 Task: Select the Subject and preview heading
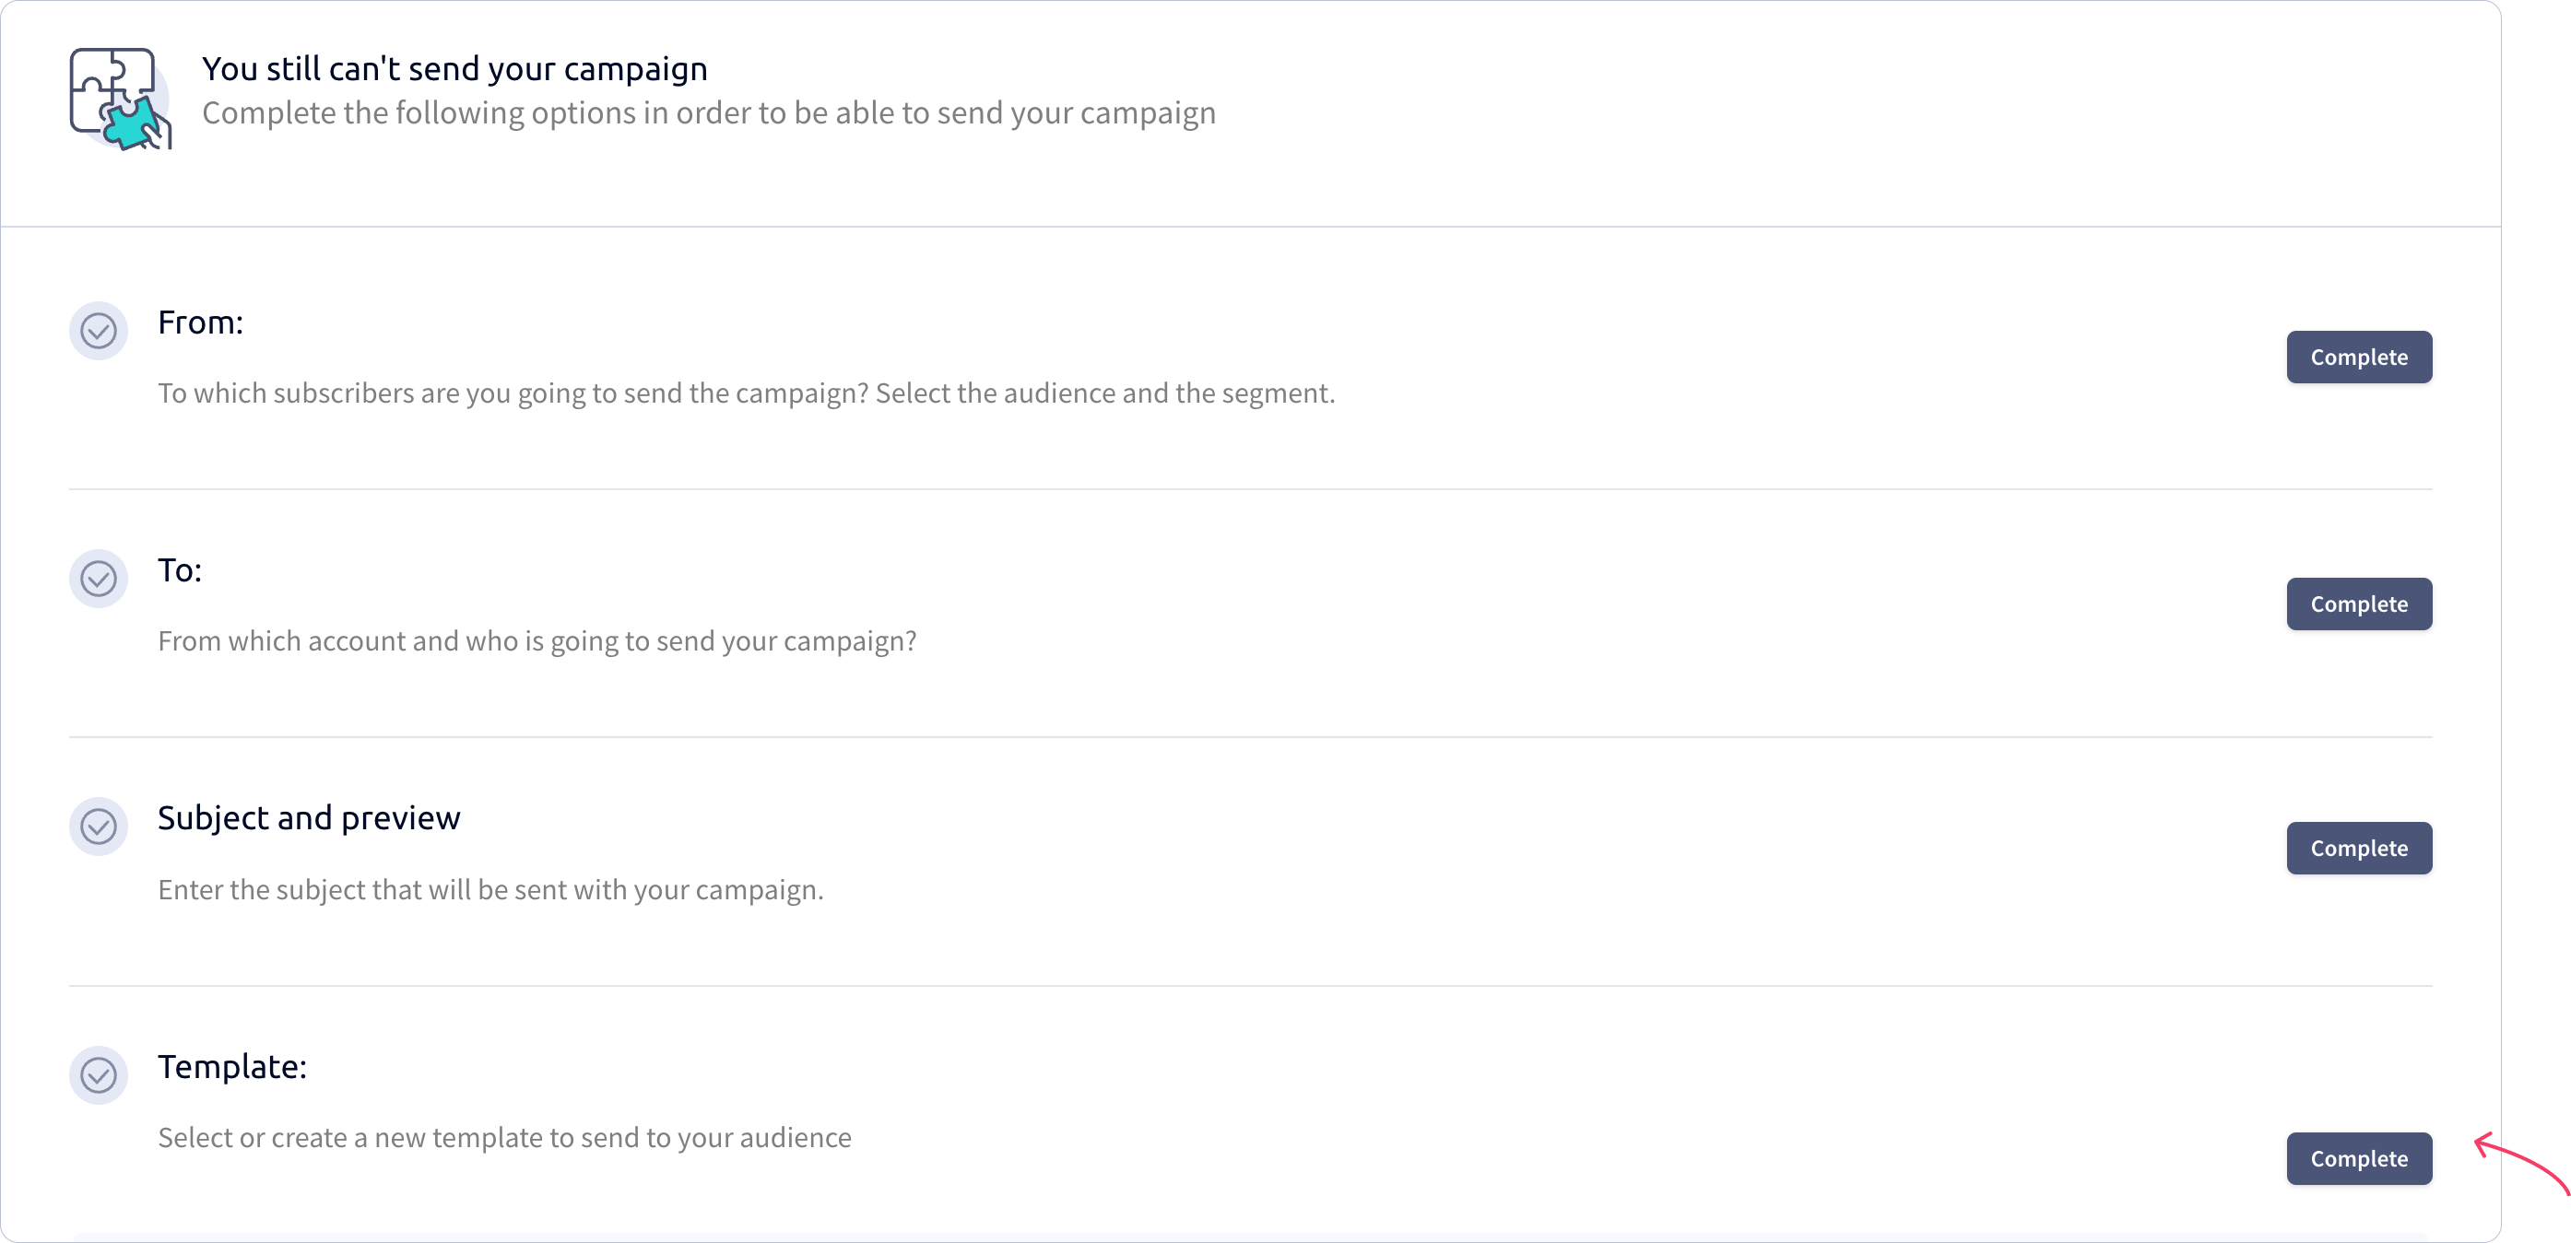click(x=310, y=818)
